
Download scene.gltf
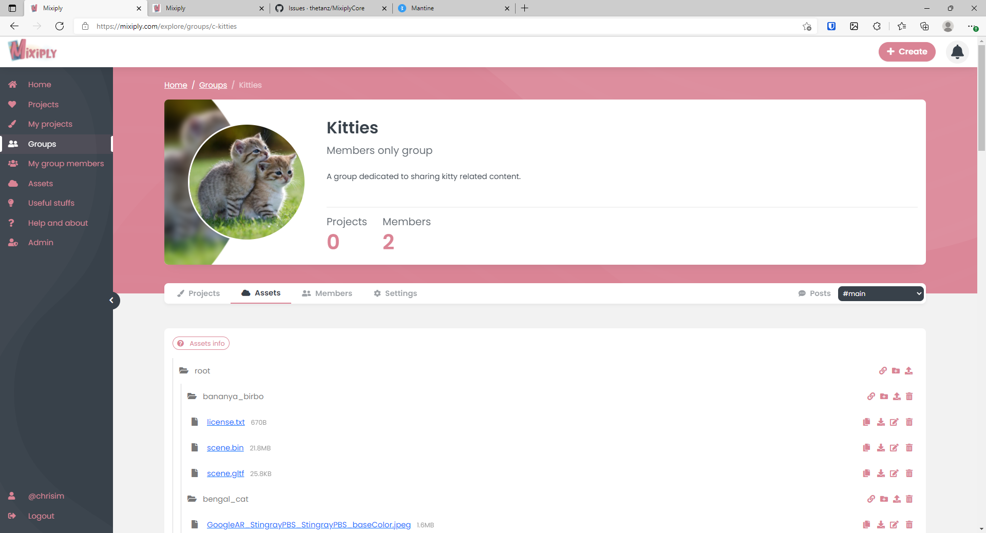pos(881,473)
